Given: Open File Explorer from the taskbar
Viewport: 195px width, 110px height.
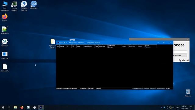Looking at the screenshot, I should 16,107.
